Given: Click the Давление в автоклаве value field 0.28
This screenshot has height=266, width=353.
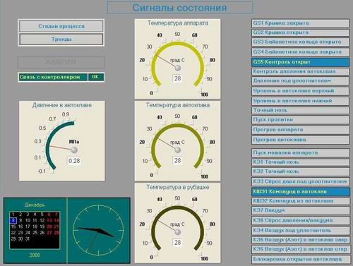Looking at the screenshot, I should click(74, 161).
